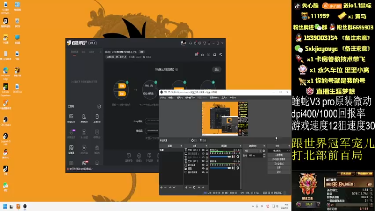Click the share icon in 直播伴侣 header
The height and width of the screenshot is (211, 375).
pos(221,54)
